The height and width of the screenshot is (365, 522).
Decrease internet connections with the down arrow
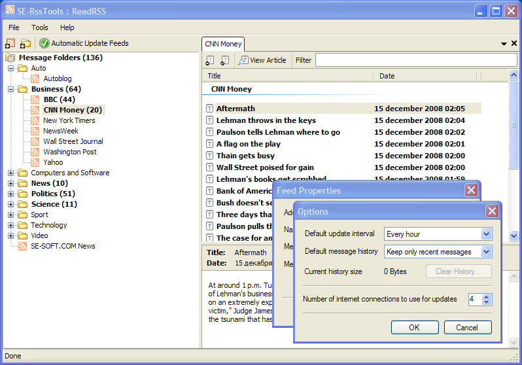coord(487,302)
